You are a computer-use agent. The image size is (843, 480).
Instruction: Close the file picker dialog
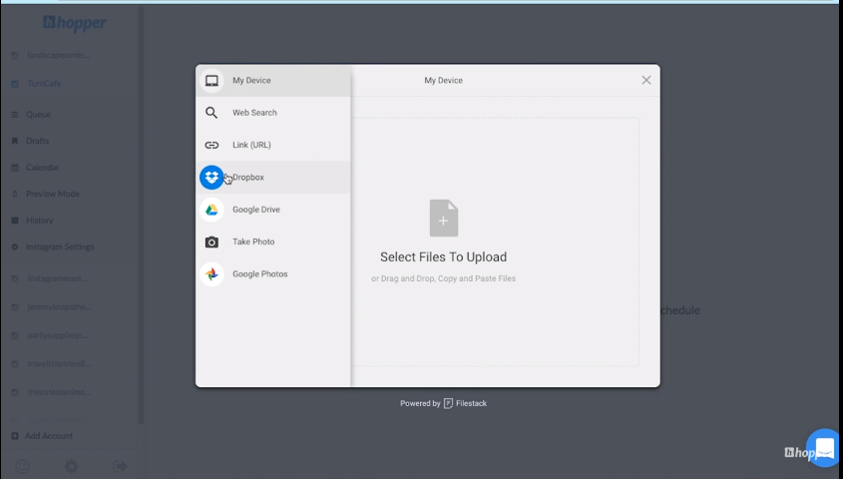coord(645,80)
